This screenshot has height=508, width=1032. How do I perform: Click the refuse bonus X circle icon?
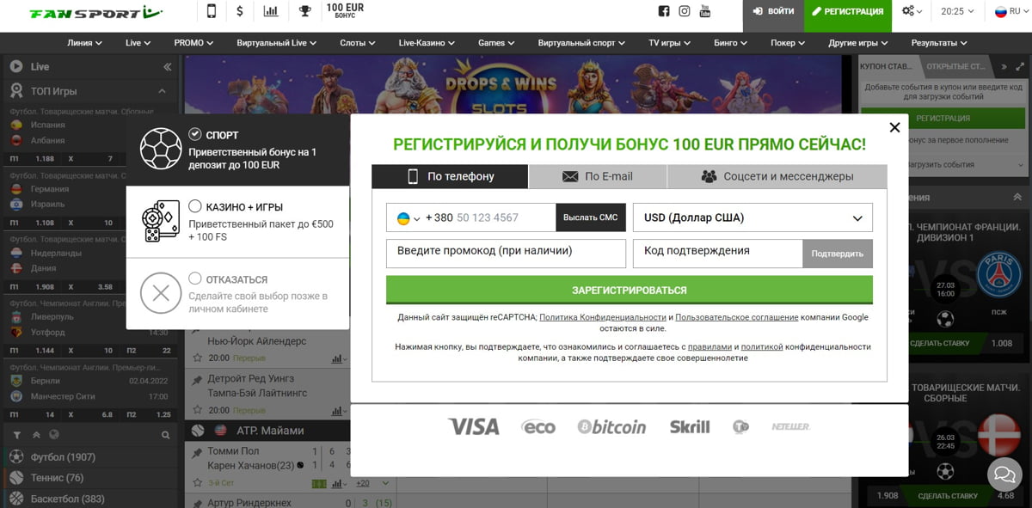(x=161, y=293)
